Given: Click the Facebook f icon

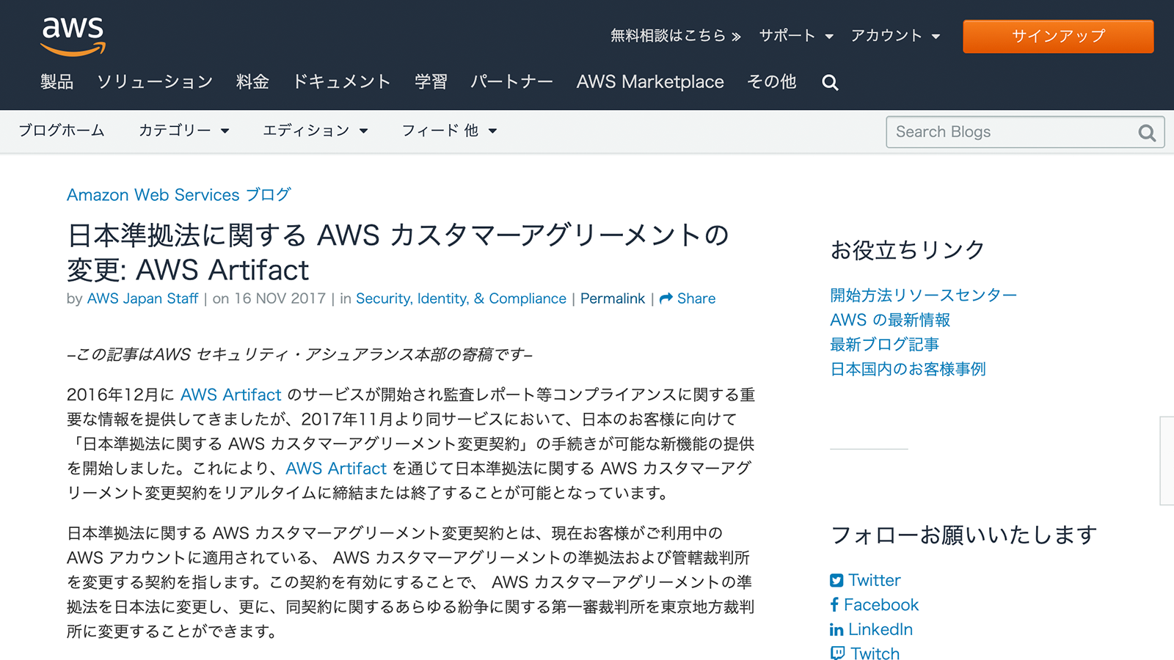Looking at the screenshot, I should coord(834,605).
